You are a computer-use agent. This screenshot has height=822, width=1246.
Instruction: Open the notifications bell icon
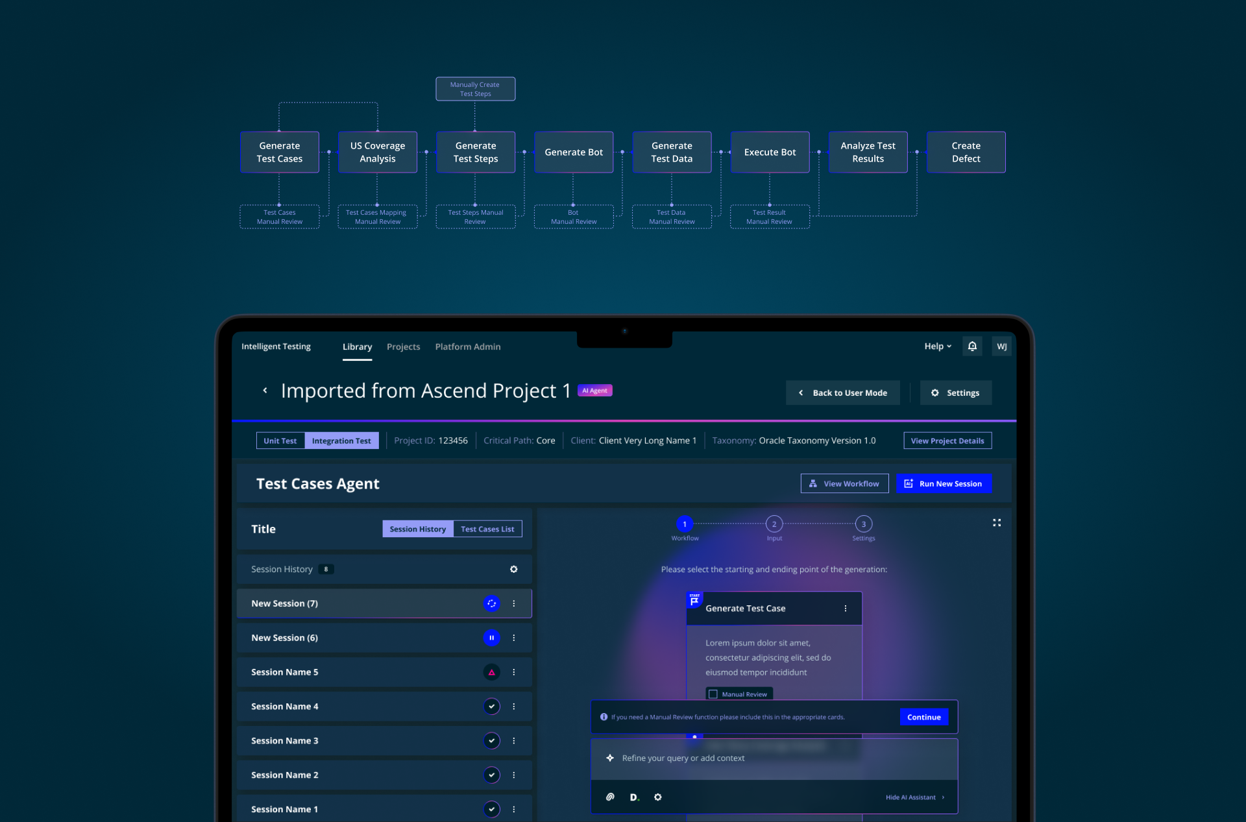(971, 346)
